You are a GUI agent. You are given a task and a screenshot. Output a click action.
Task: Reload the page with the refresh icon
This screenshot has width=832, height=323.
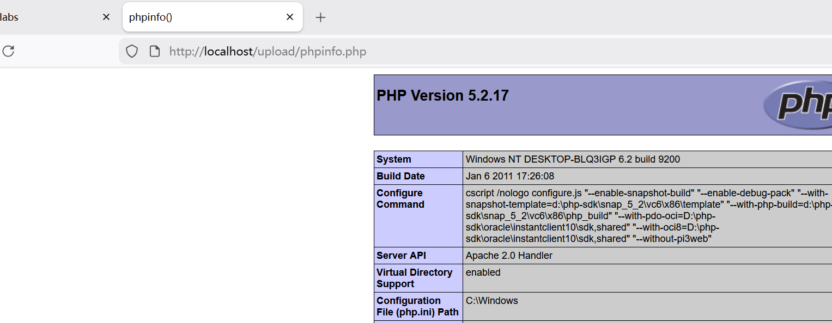coord(8,51)
